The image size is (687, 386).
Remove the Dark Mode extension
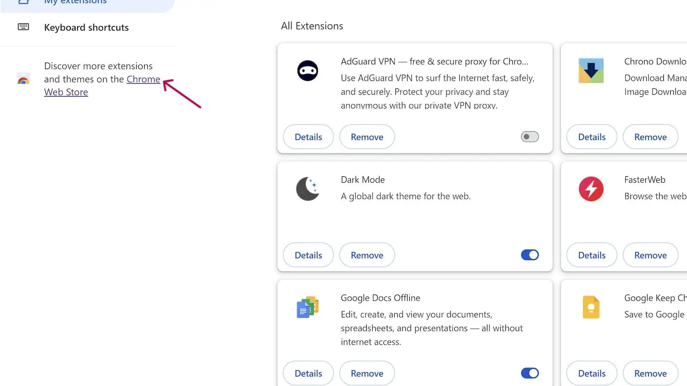367,255
